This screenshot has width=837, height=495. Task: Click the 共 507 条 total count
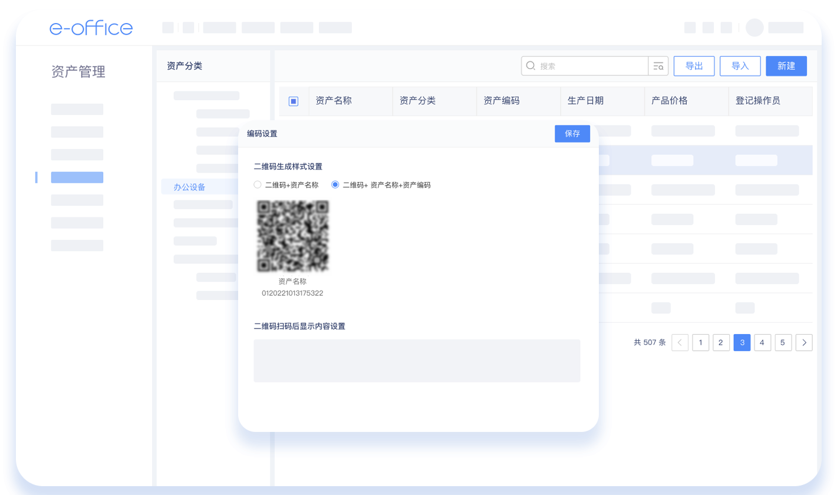[x=650, y=342]
